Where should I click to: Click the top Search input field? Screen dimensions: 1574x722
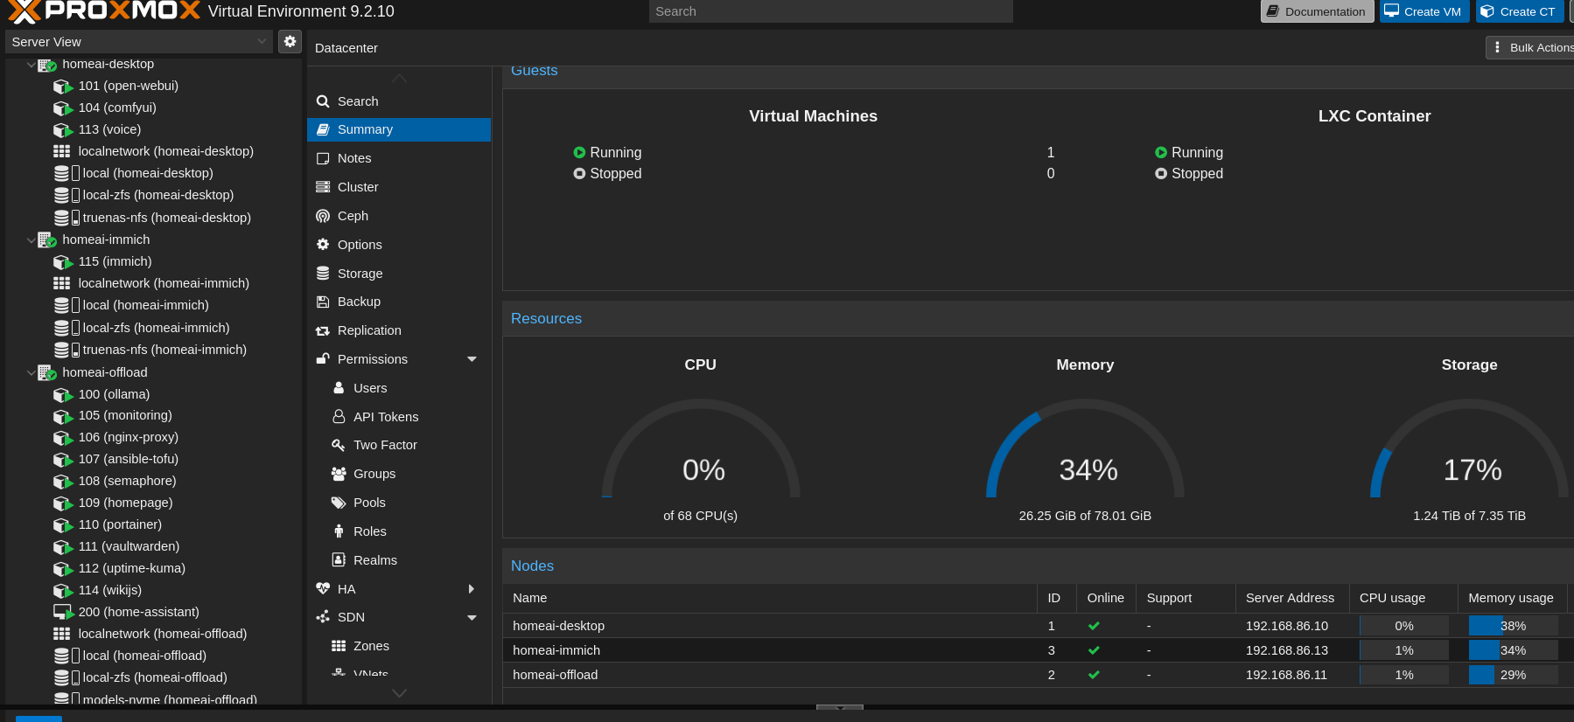click(831, 11)
